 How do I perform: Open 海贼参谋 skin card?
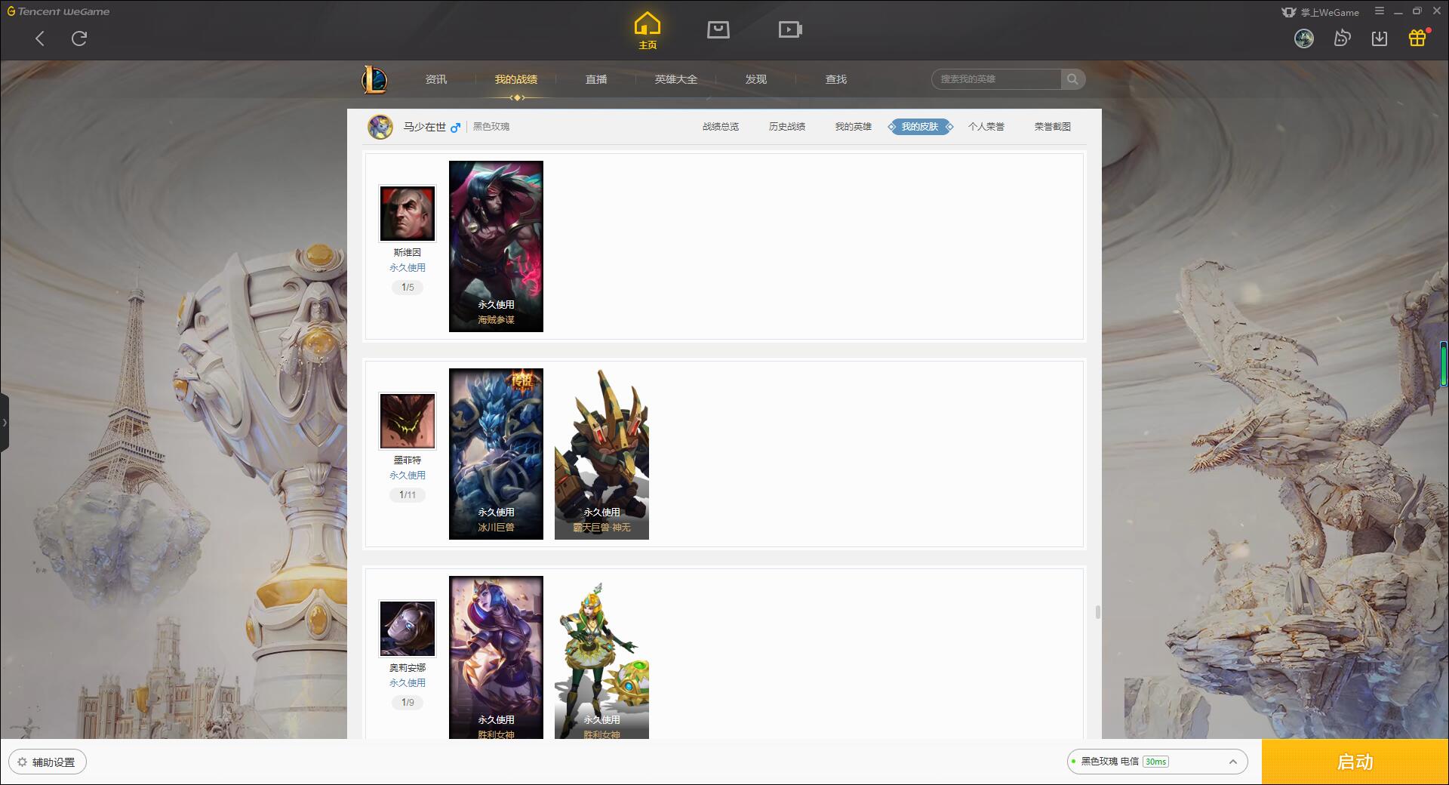(496, 246)
